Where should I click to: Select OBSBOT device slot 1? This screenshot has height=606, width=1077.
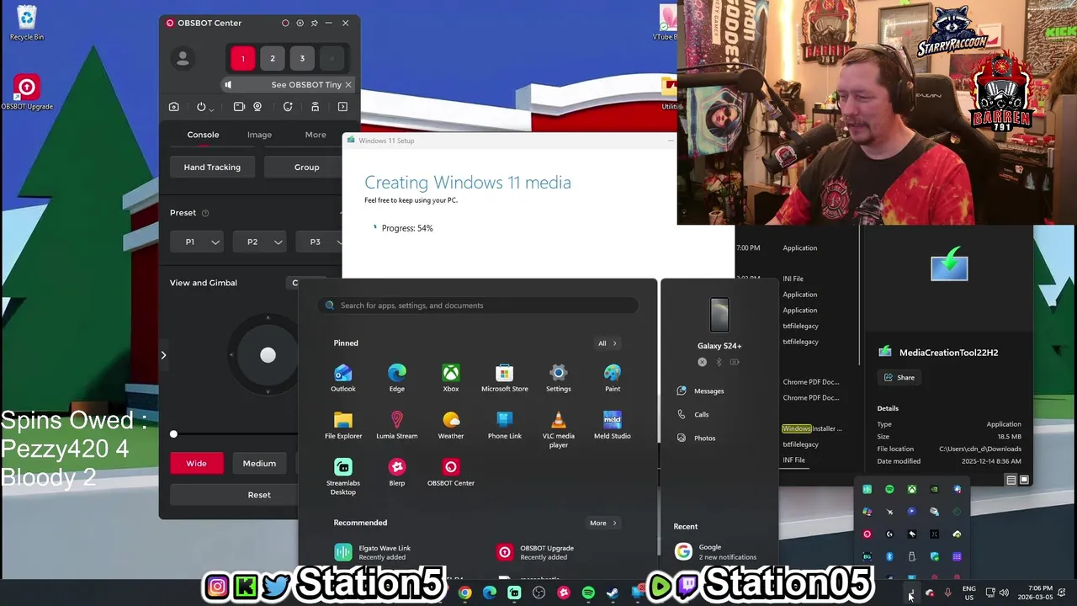click(x=243, y=58)
